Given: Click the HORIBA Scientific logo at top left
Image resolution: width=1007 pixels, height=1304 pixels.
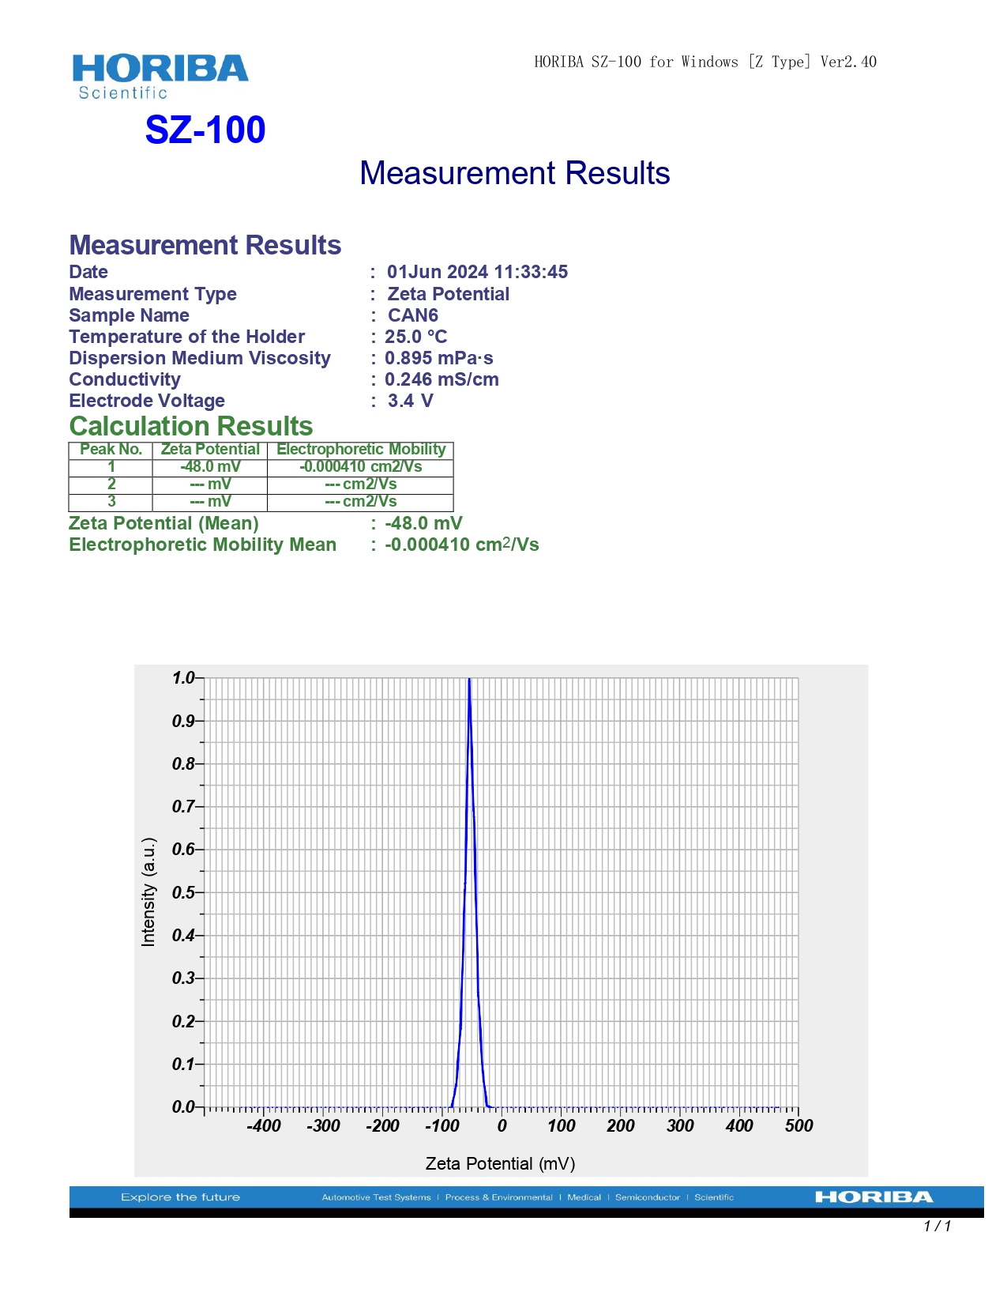Looking at the screenshot, I should [160, 76].
